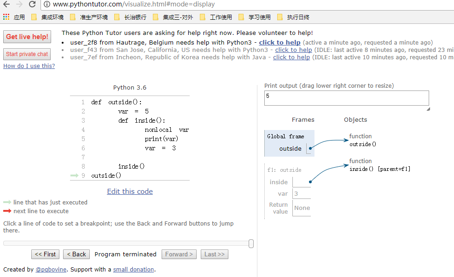Open the 工作使用 bookmark folder

[215, 17]
